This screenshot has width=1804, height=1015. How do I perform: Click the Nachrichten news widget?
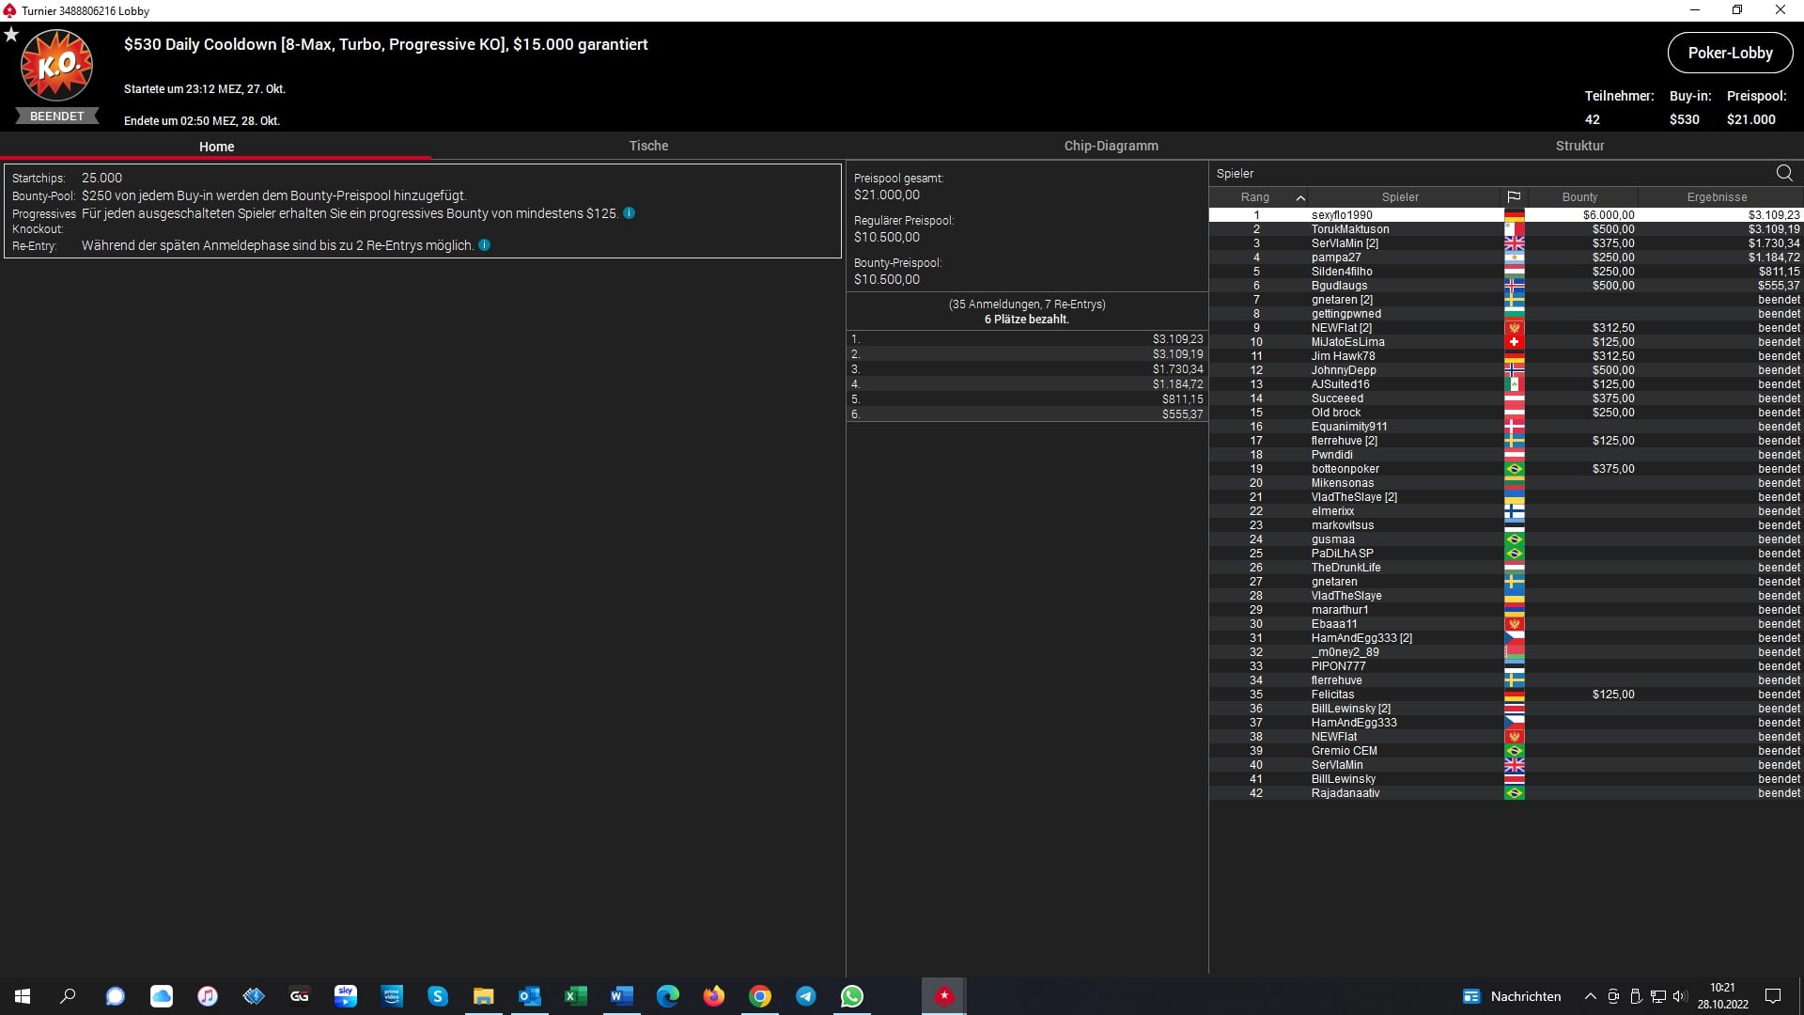1512,996
